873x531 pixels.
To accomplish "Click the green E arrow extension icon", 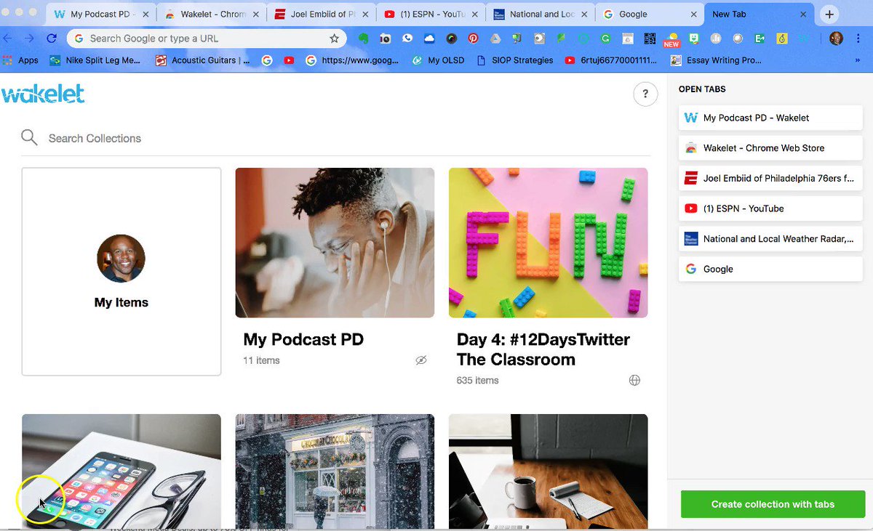I will tap(760, 38).
